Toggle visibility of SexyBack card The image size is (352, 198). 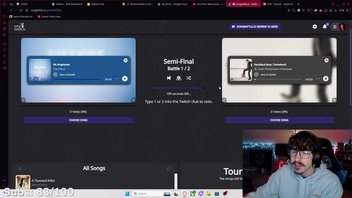click(334, 100)
